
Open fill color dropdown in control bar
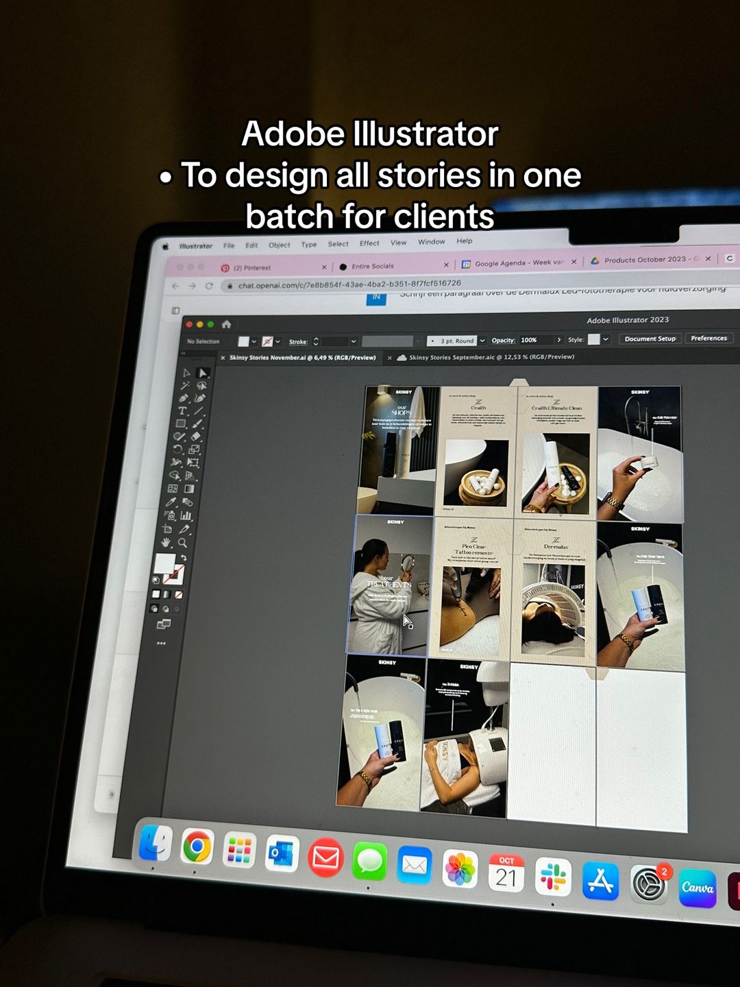[254, 341]
